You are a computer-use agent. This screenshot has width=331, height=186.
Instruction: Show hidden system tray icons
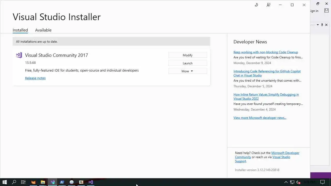coord(286,182)
